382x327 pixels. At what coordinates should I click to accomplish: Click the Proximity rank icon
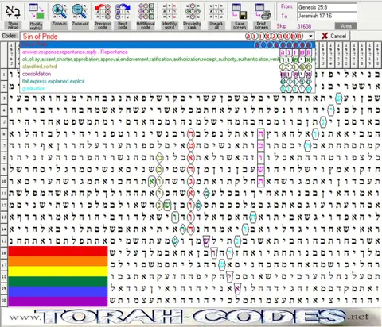click(x=192, y=12)
